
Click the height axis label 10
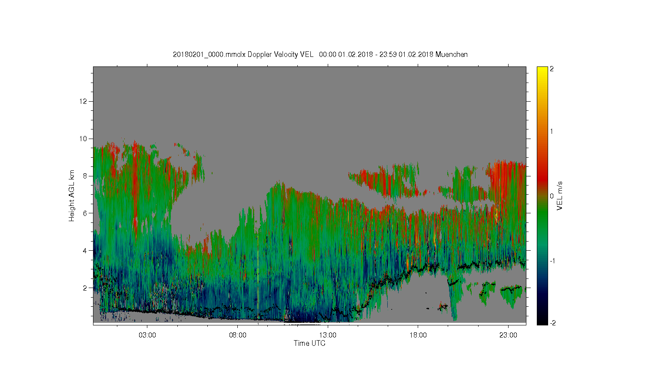83,139
